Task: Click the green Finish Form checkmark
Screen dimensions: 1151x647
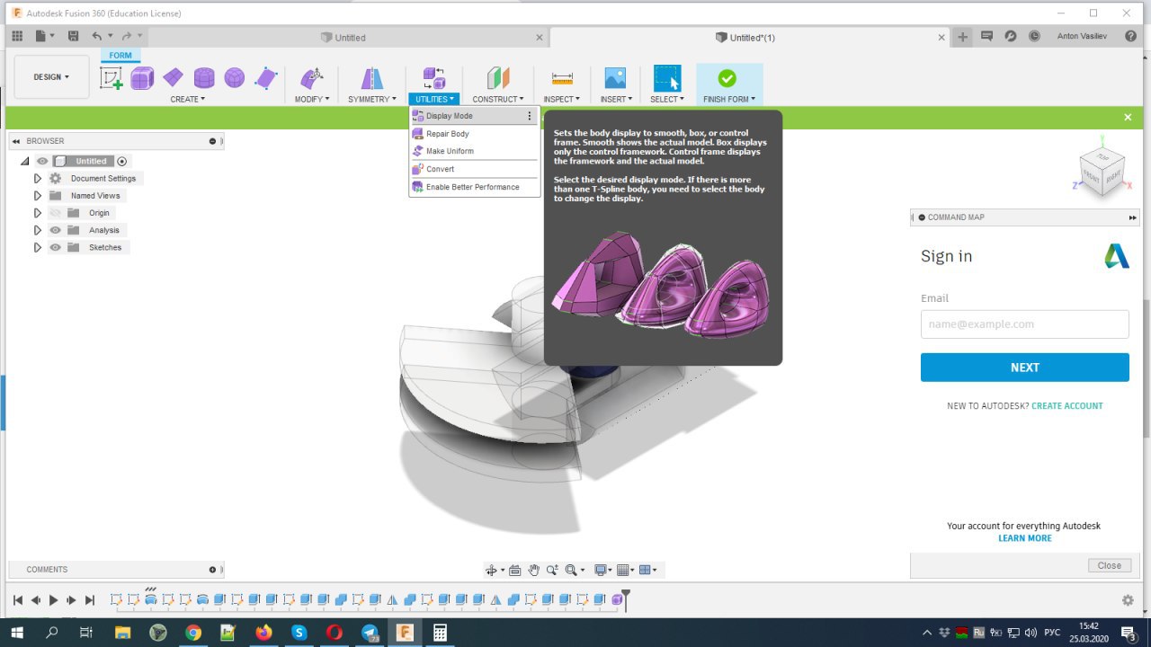Action: click(727, 78)
